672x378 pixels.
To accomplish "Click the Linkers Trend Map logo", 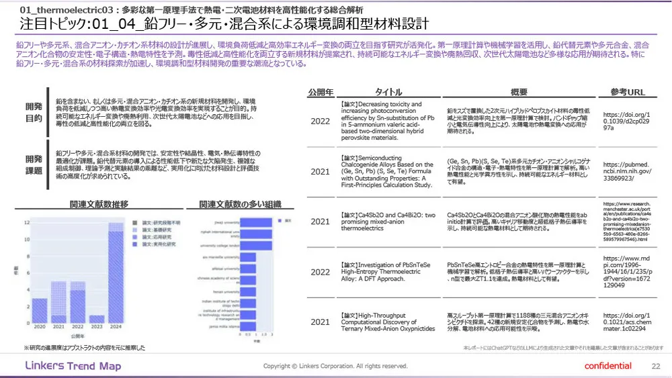I will tap(73, 366).
